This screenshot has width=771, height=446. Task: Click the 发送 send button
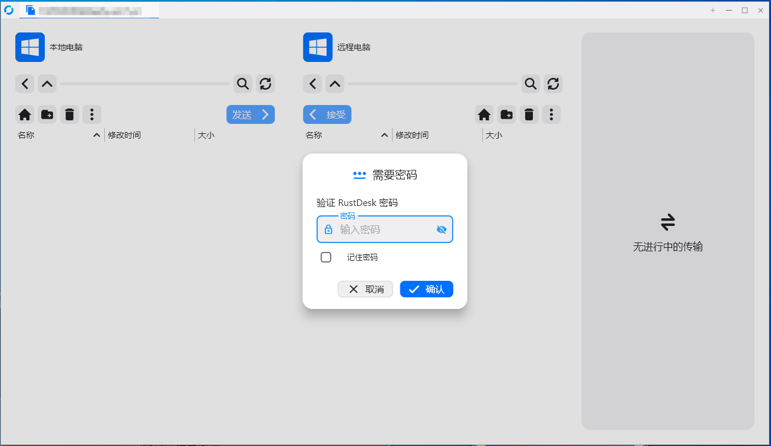pyautogui.click(x=251, y=114)
